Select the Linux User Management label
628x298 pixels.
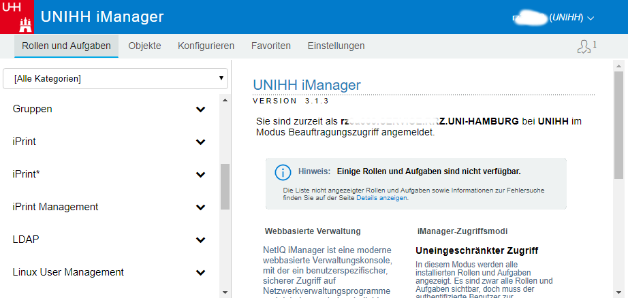(x=68, y=272)
